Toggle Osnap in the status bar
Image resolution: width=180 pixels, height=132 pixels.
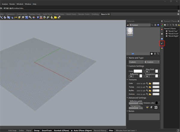[37, 130]
